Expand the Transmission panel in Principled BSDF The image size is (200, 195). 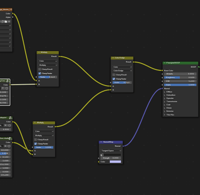pos(164,101)
